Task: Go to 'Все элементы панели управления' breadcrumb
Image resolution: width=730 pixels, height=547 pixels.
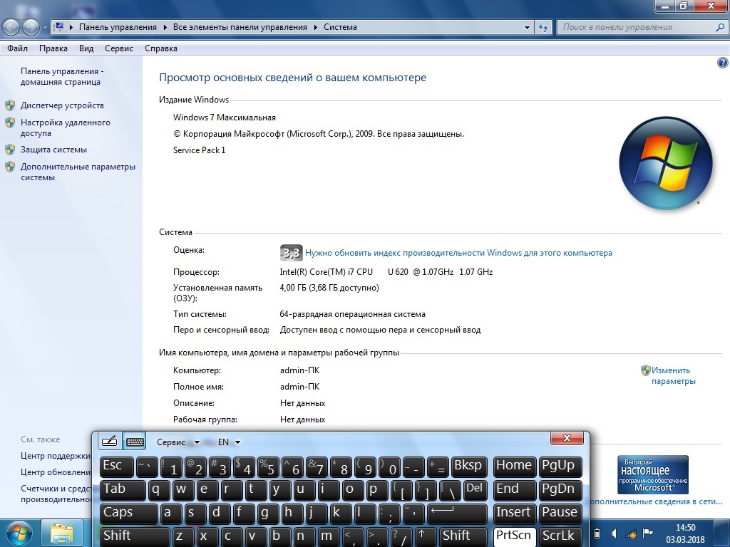Action: (x=240, y=27)
